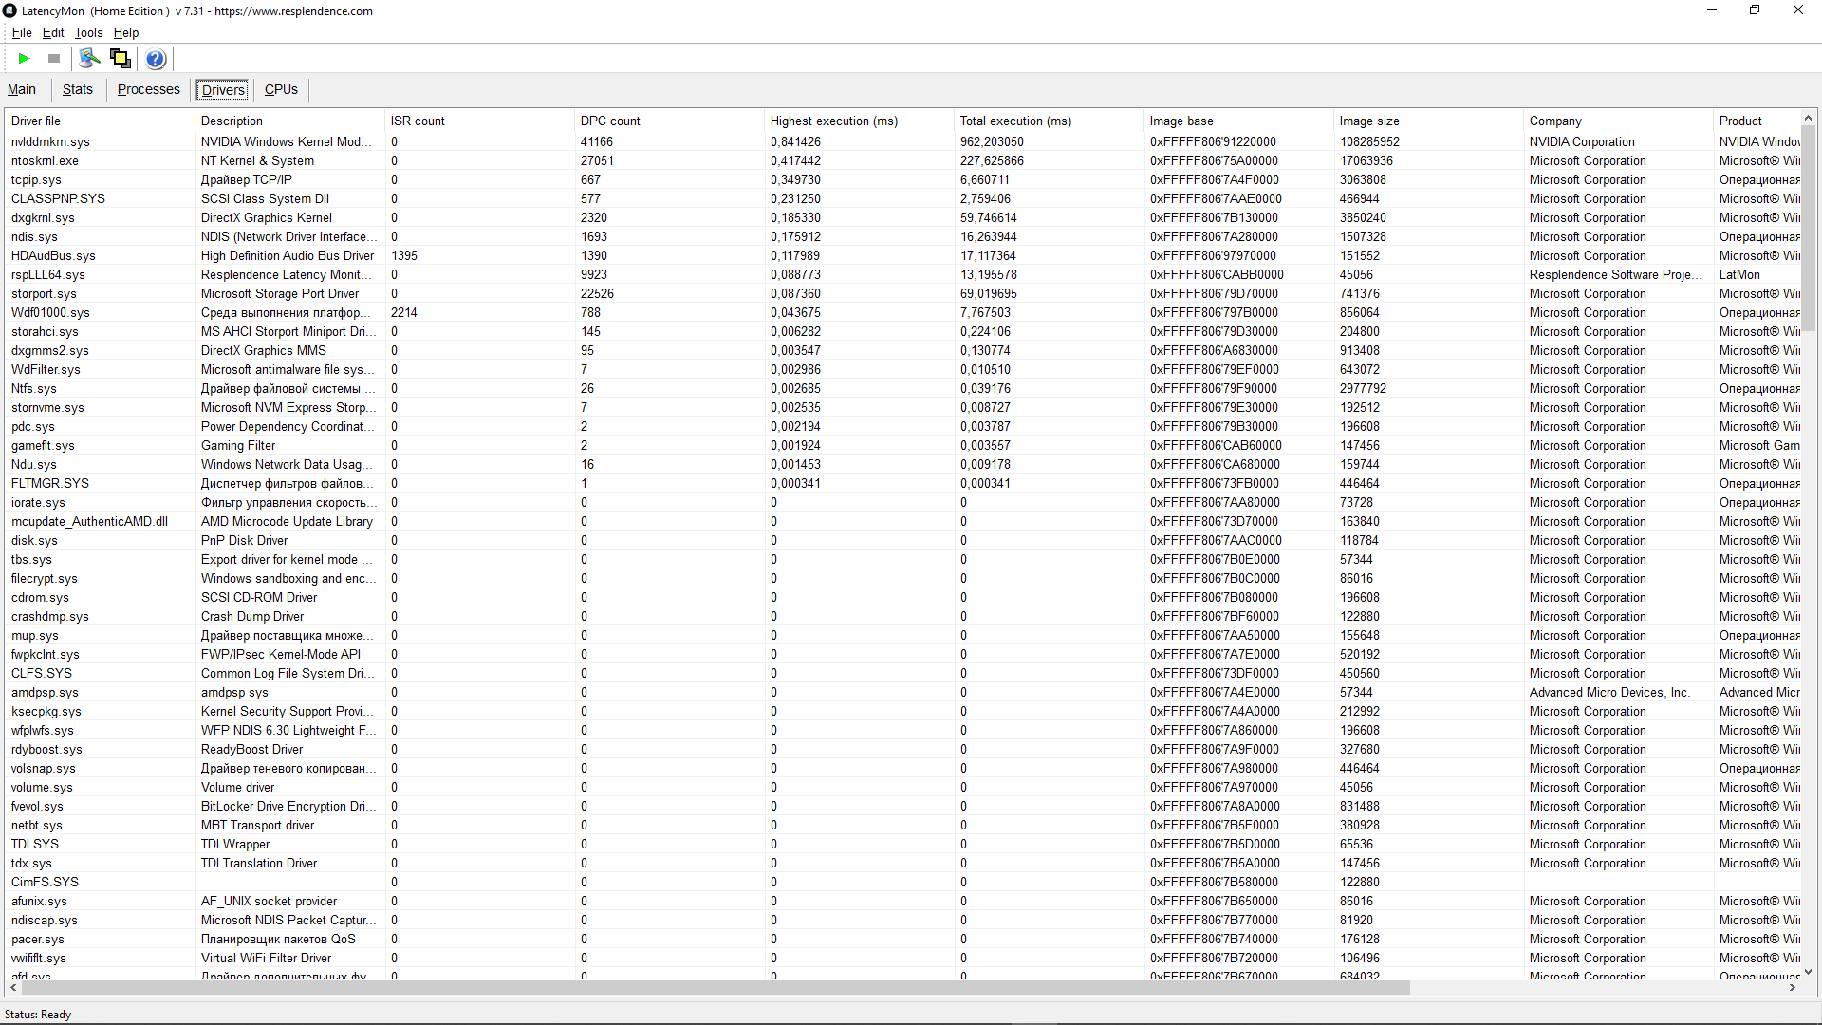Sort by Image base column header

coord(1238,121)
